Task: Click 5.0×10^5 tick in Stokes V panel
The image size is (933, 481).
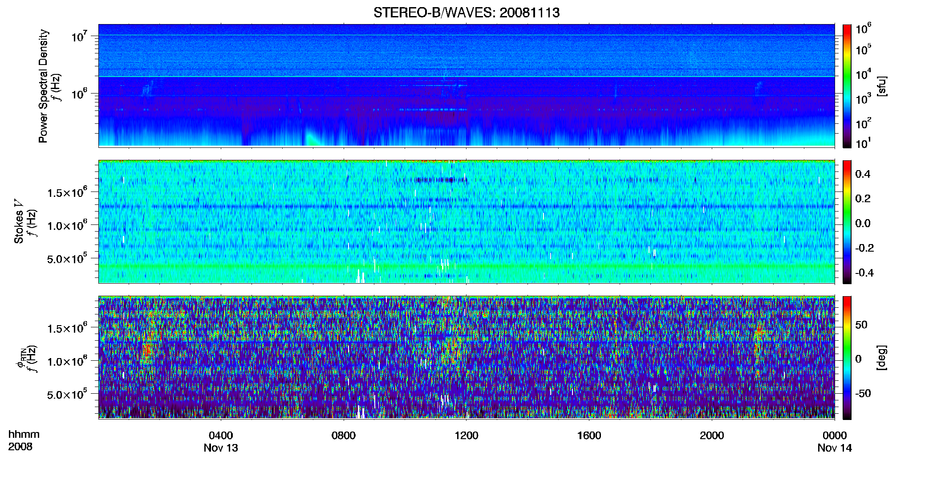Action: [x=67, y=258]
